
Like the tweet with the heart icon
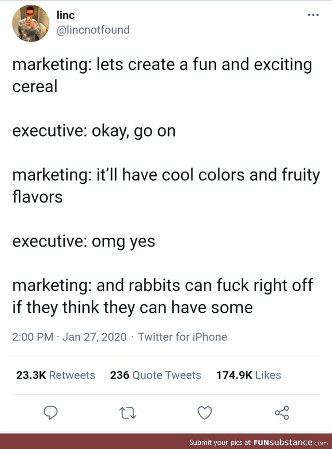click(x=206, y=412)
